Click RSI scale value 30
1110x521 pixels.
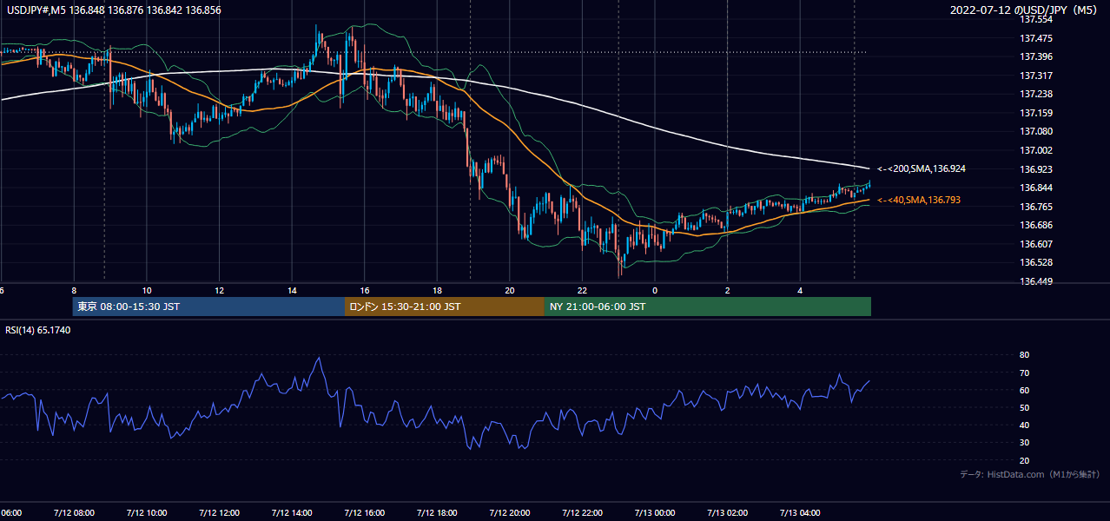coord(1024,443)
